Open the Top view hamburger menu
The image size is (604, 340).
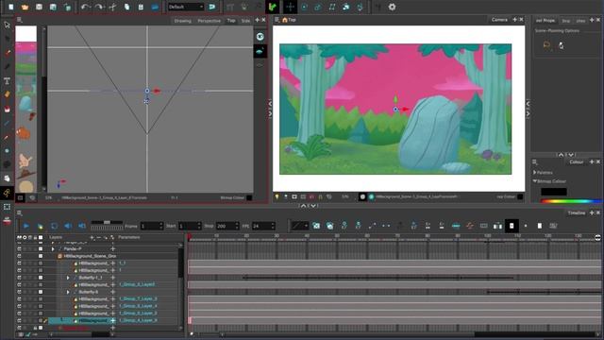(x=19, y=20)
